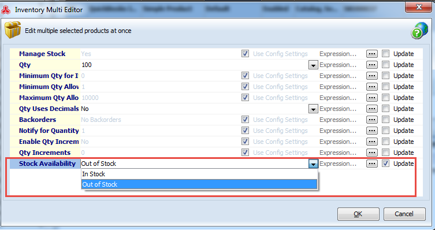Select the Backorders row label

click(38, 120)
